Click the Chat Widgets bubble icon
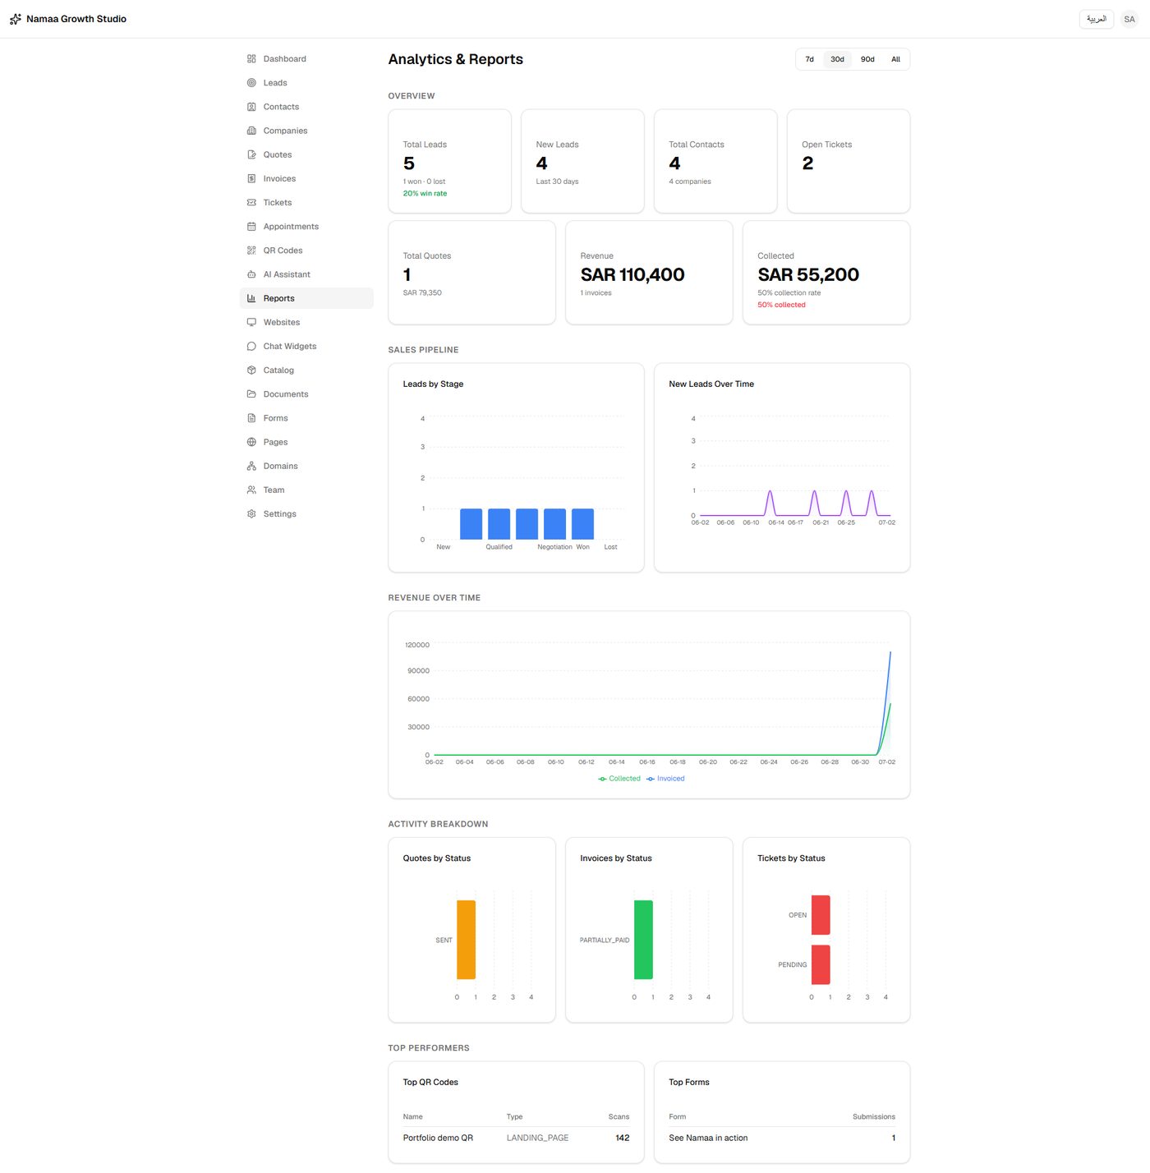Viewport: 1150px width, 1173px height. tap(251, 347)
